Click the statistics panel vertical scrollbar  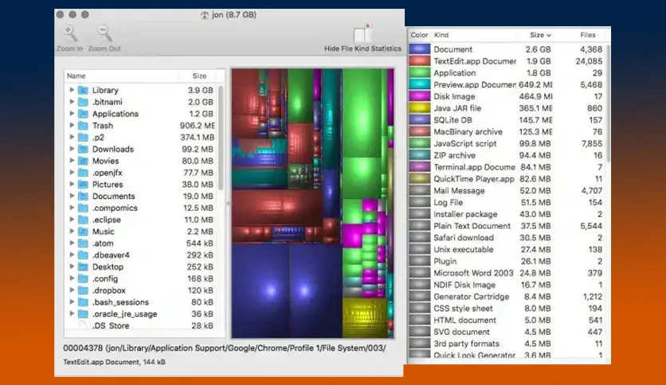pyautogui.click(x=608, y=103)
